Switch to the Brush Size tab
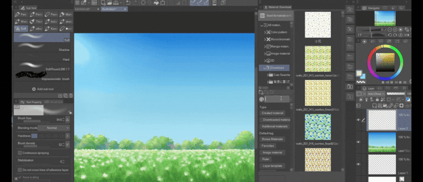Image resolution: width=423 pixels, height=182 pixels. coord(54,102)
